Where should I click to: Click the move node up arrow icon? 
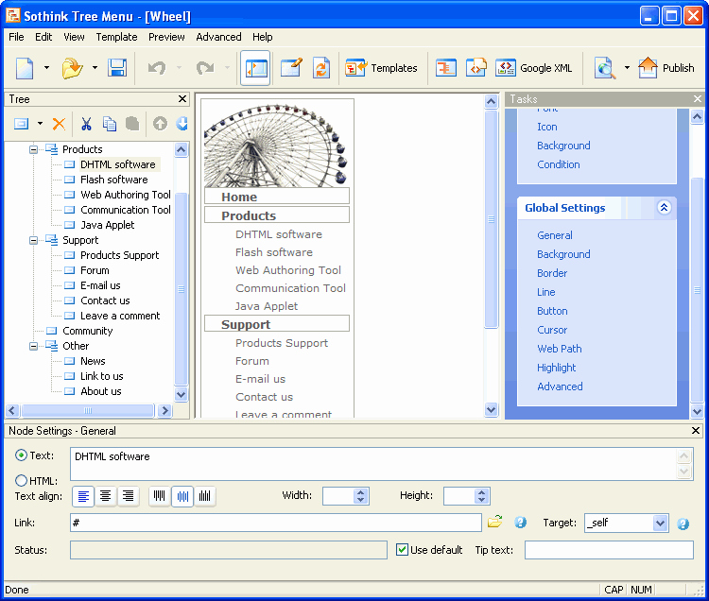tap(160, 124)
